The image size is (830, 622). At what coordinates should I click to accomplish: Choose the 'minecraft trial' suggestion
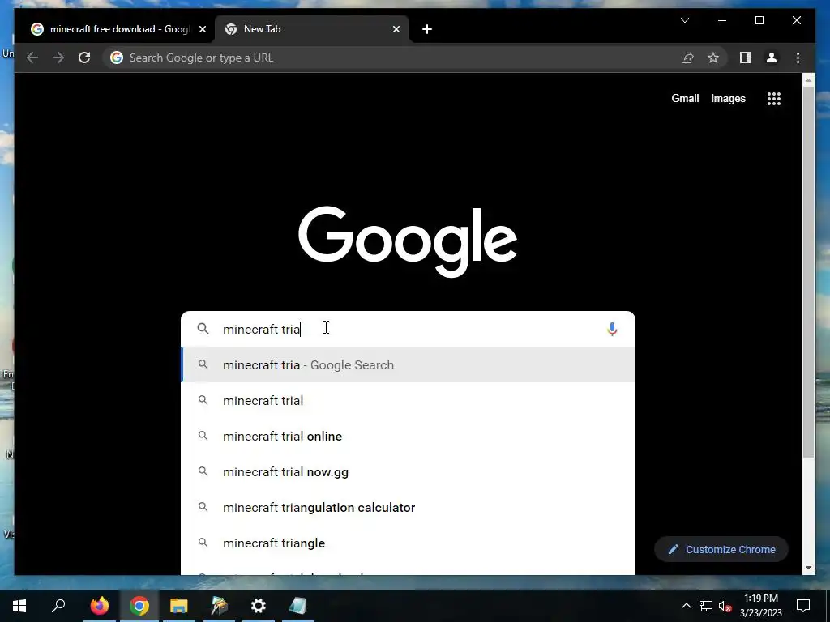click(x=408, y=400)
